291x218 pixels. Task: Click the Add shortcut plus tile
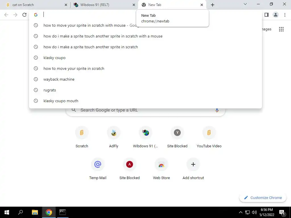coord(193,169)
